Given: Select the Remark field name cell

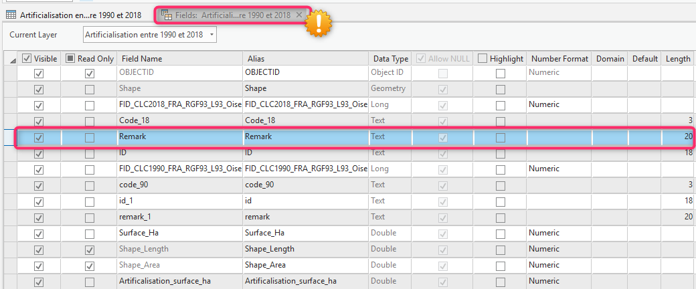Looking at the screenshot, I should (x=180, y=137).
